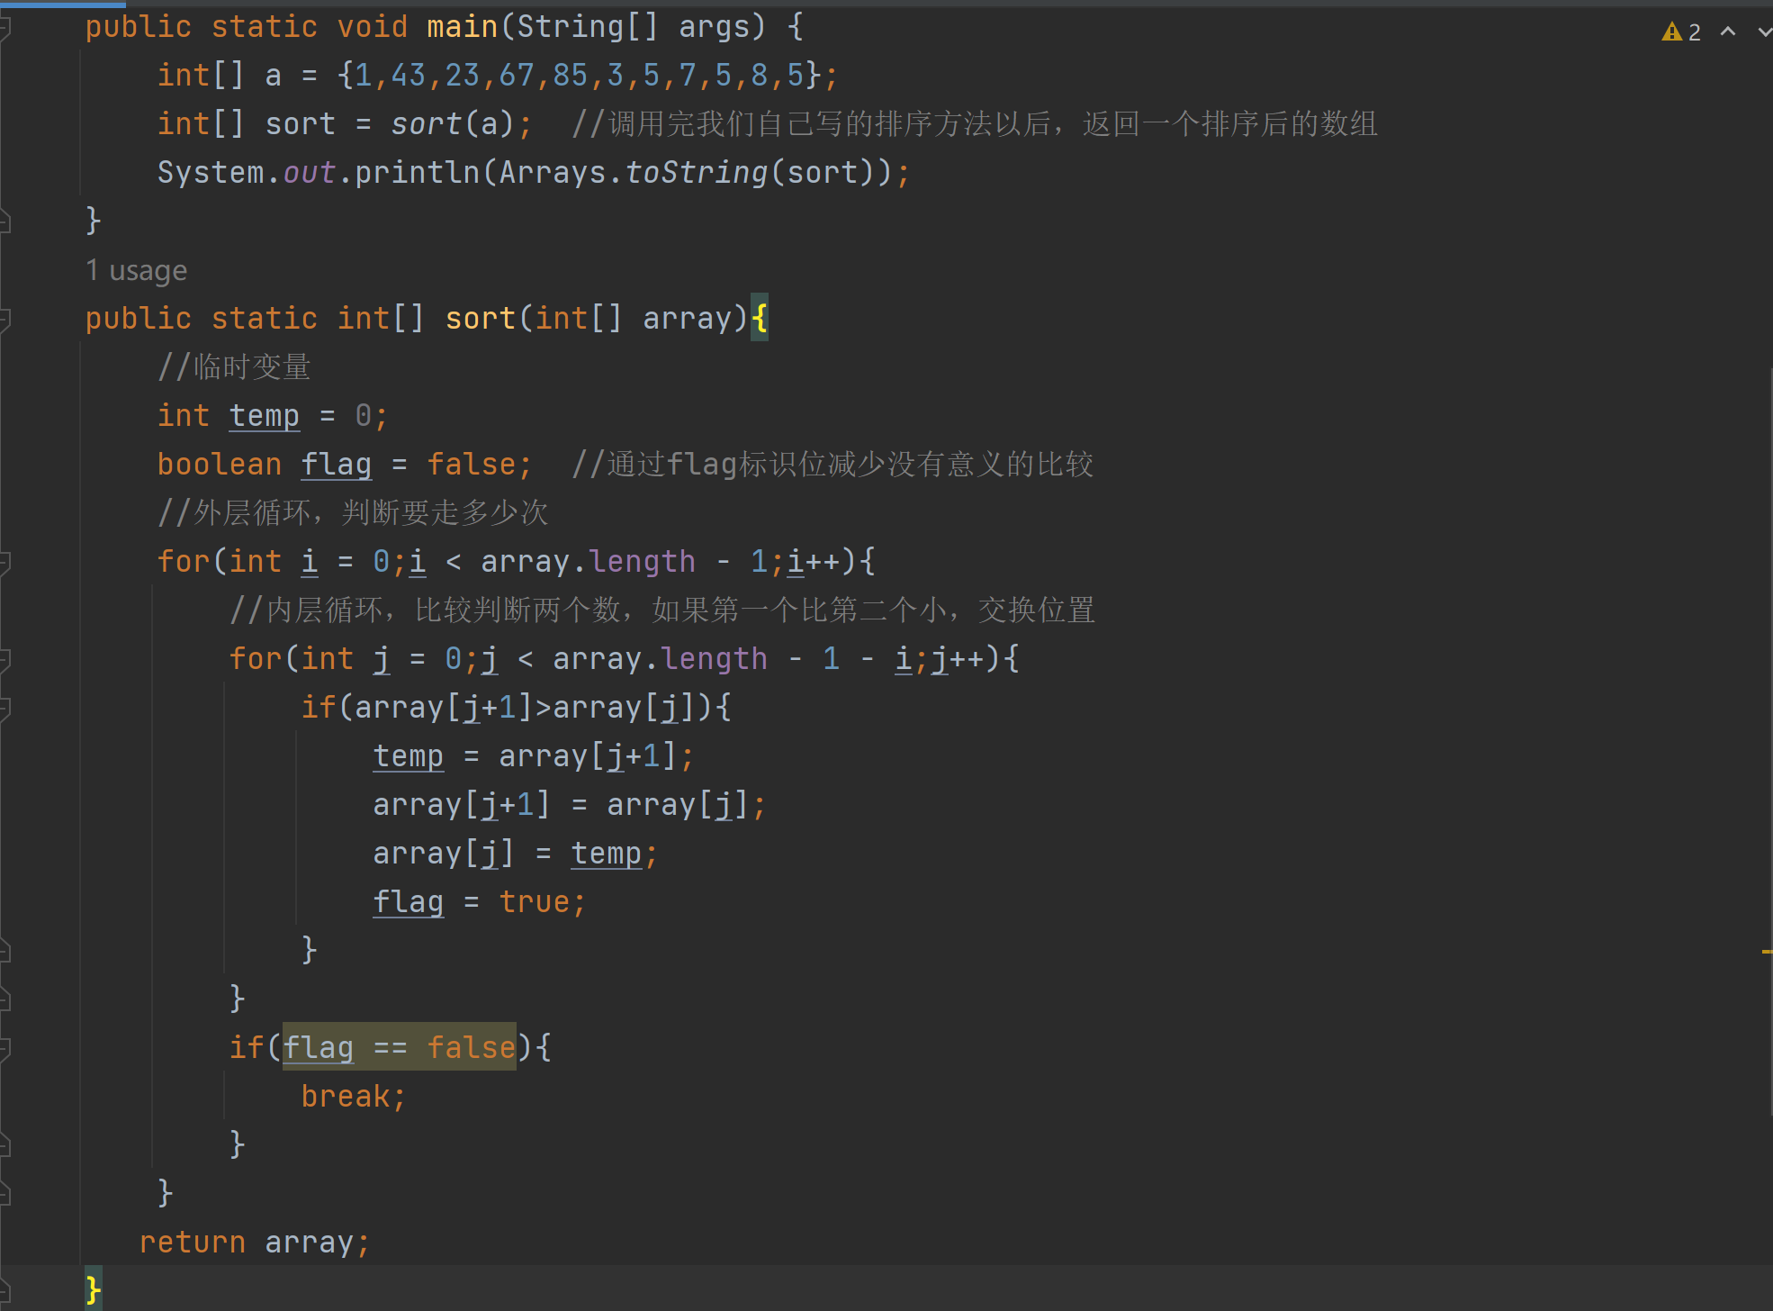Fold the if(flag == false) block marker
This screenshot has width=1773, height=1311.
coord(4,1048)
